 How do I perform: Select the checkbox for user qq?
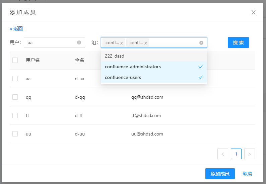coord(15,97)
